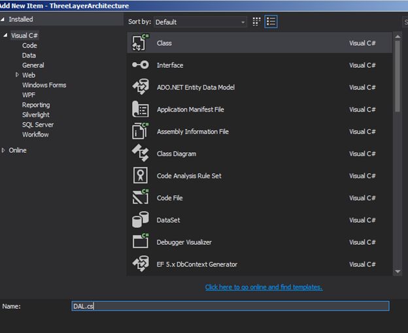This screenshot has height=333, width=408.
Task: Select the Class Diagram icon
Action: tap(141, 153)
